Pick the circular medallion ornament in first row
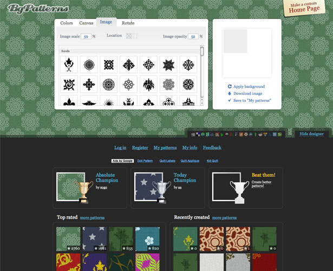This screenshot has width=333, height=271. 89,64
